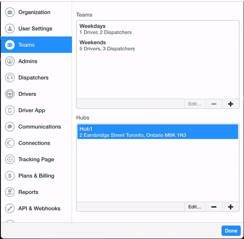Click "1 Driver, 2 Dispatchers" text
The height and width of the screenshot is (239, 244).
click(x=105, y=32)
